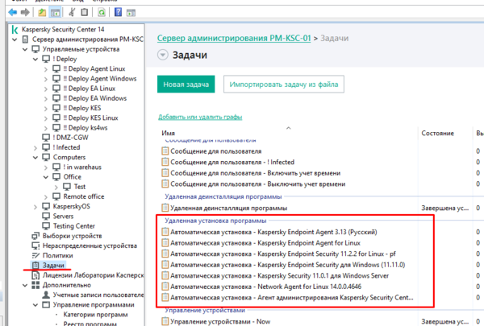This screenshot has width=484, height=326.
Task: Click the Управление программами folder icon
Action: click(46, 305)
